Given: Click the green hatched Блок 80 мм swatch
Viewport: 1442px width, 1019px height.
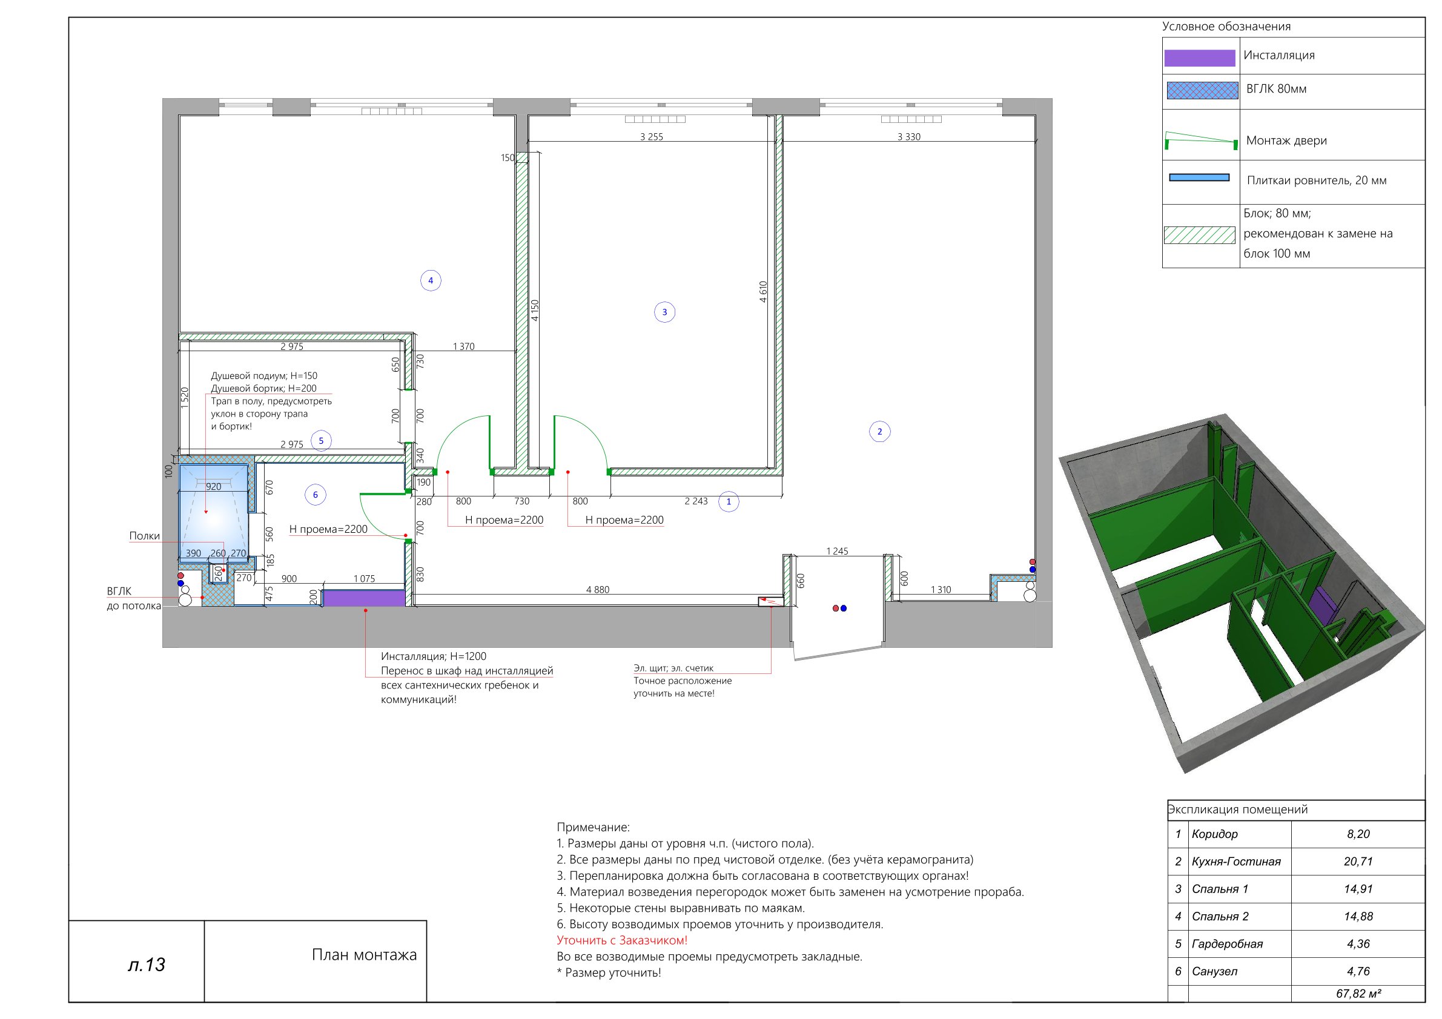Looking at the screenshot, I should point(1199,235).
